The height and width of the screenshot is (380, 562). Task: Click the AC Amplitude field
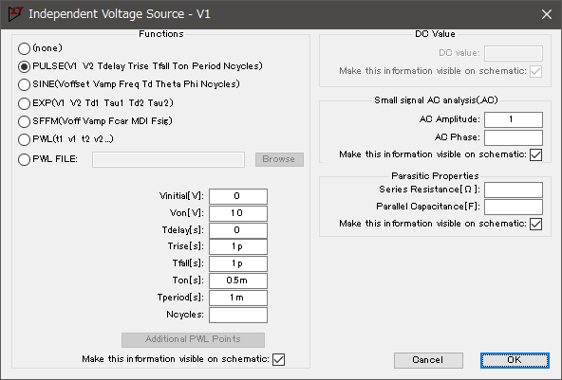click(x=514, y=119)
